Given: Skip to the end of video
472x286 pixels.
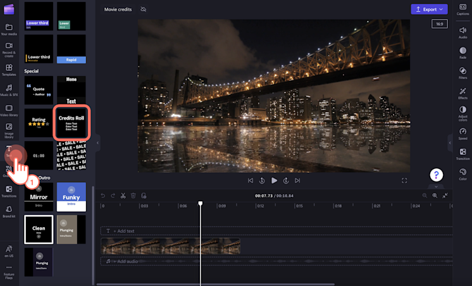Looking at the screenshot, I should click(297, 180).
